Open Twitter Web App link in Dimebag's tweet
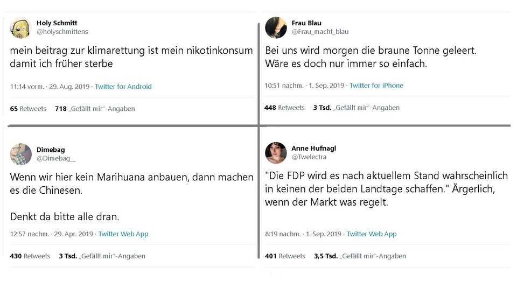 coord(123,234)
